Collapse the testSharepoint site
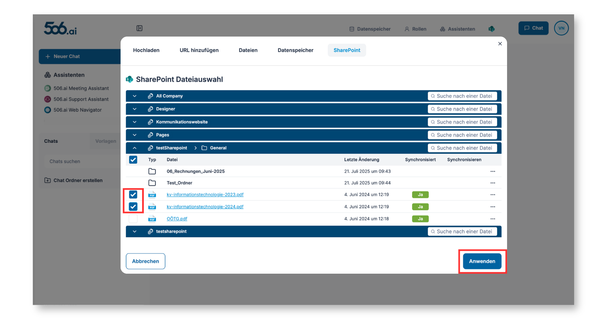The width and height of the screenshot is (615, 328). 135,148
